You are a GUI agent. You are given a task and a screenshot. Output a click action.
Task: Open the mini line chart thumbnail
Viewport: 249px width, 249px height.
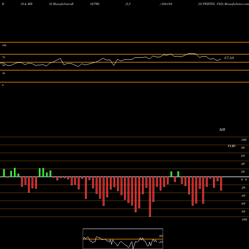pos(123,239)
